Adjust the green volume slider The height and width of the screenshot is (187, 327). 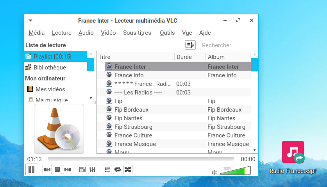pyautogui.click(x=235, y=171)
